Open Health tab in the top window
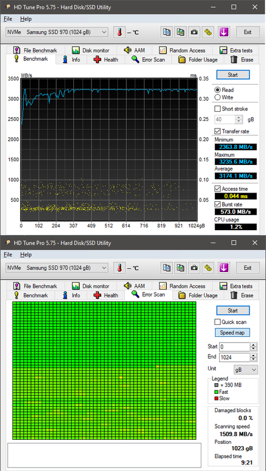 [106, 60]
